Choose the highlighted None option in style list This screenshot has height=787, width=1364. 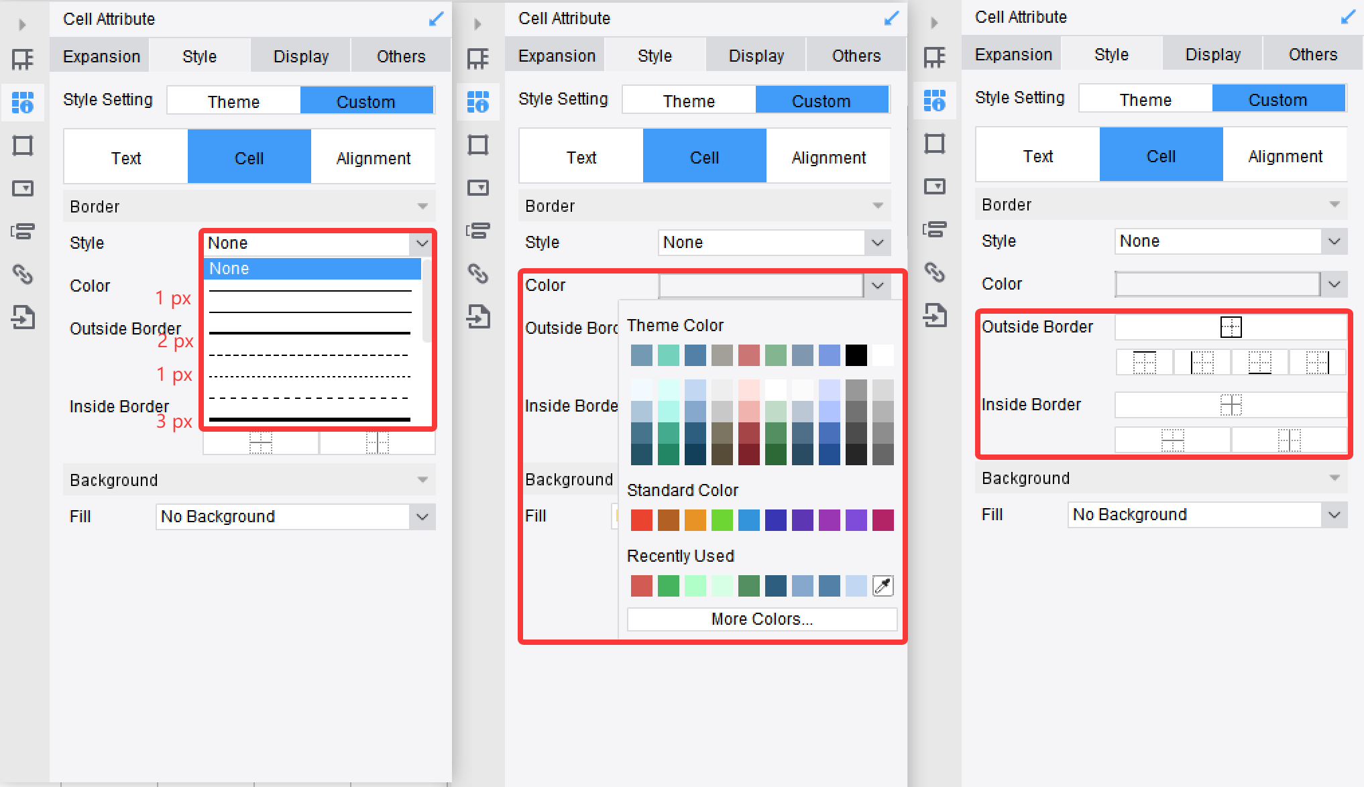click(312, 269)
